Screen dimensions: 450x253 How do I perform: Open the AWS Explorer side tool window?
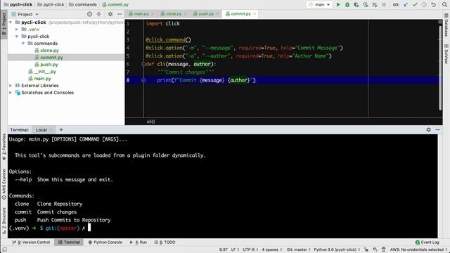click(4, 184)
